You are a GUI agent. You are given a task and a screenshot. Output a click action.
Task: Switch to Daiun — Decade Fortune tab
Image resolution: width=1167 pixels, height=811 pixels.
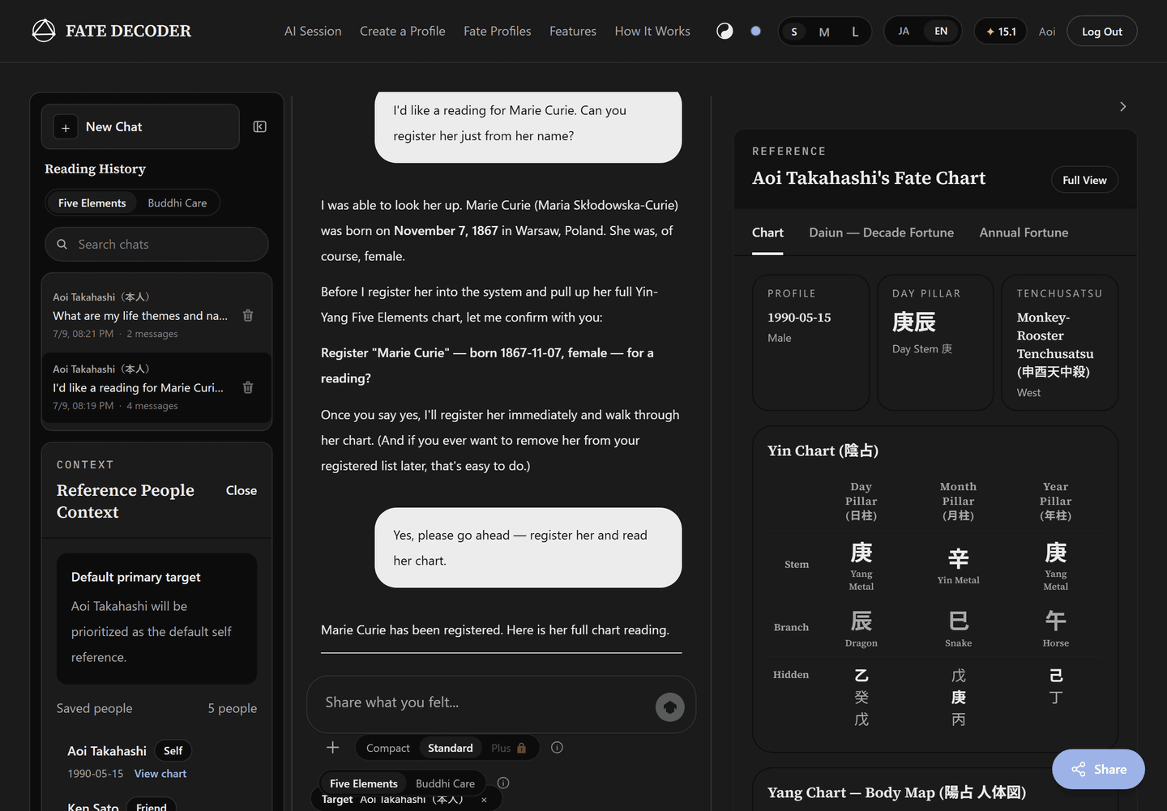coord(882,233)
